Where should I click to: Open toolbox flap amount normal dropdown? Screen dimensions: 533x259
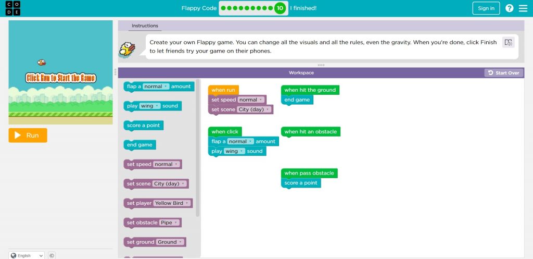pyautogui.click(x=156, y=87)
